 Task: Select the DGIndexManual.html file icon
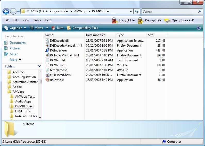coord(47,55)
